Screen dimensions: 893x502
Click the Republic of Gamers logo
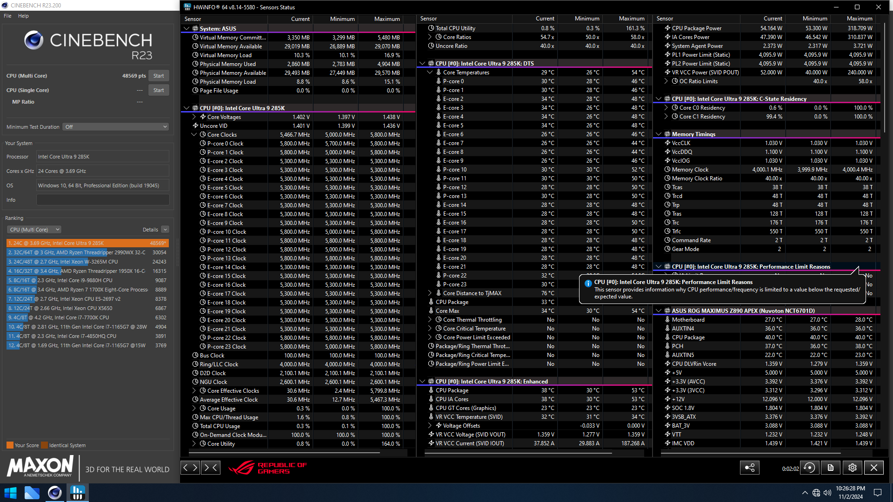tap(268, 468)
